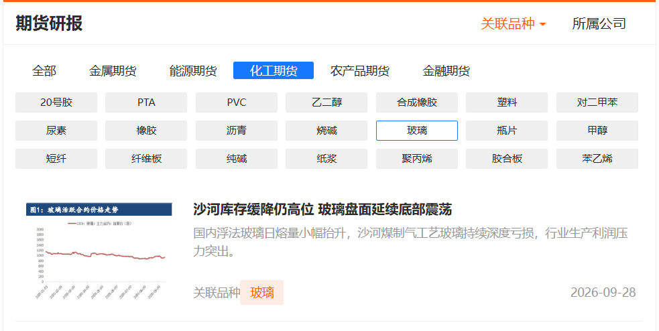Image resolution: width=659 pixels, height=331 pixels.
Task: Select the 化工期货 category tab
Action: pos(273,70)
